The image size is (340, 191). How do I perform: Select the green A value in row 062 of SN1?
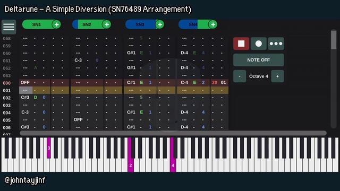pos(36,67)
